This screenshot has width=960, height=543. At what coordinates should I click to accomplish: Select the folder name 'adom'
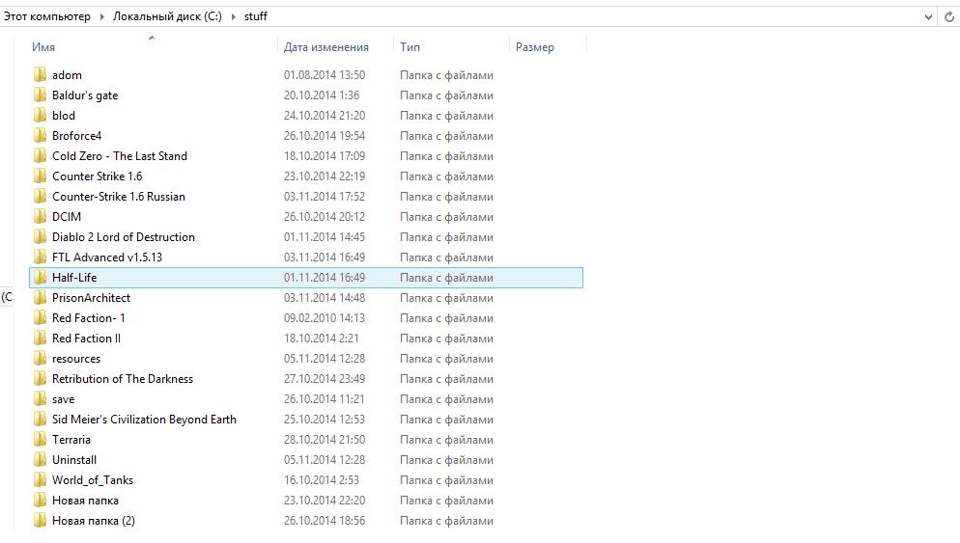pos(67,75)
